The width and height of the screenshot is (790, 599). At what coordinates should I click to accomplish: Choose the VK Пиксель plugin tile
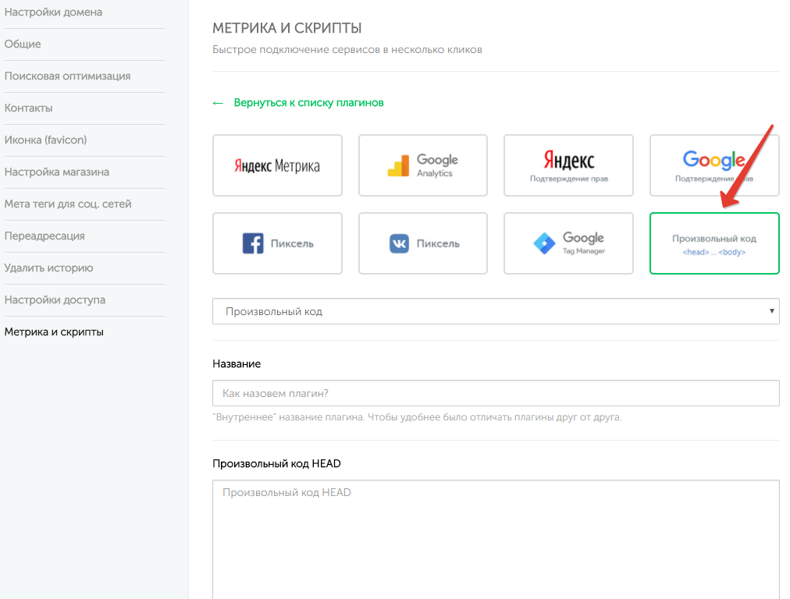point(422,243)
